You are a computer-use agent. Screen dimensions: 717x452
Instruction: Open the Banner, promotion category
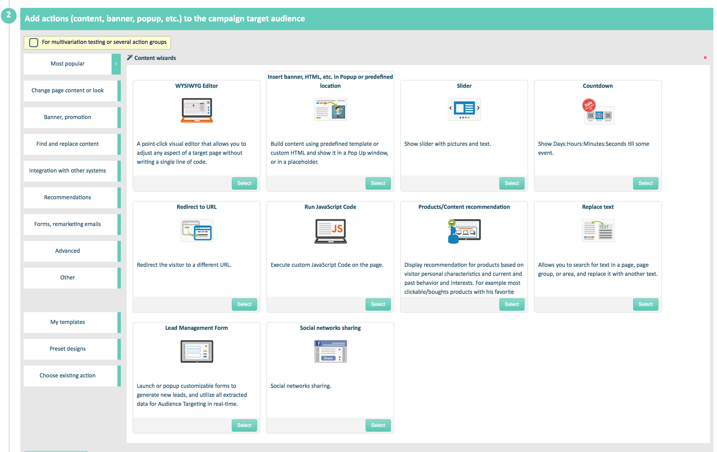coord(68,117)
